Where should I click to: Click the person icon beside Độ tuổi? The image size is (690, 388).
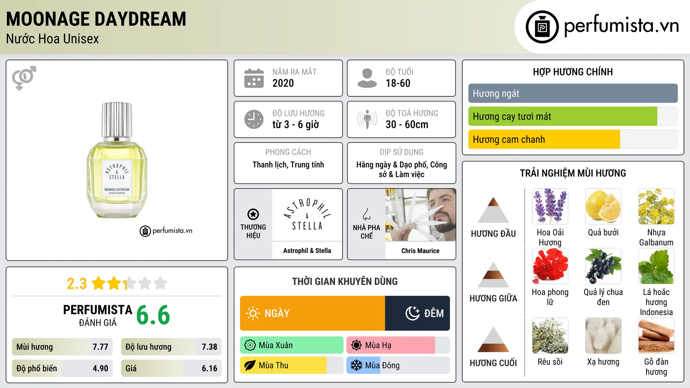point(367,78)
